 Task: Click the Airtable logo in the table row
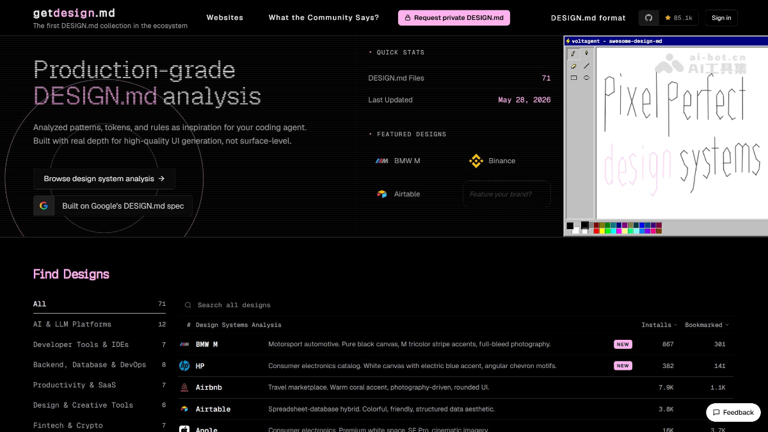click(184, 409)
